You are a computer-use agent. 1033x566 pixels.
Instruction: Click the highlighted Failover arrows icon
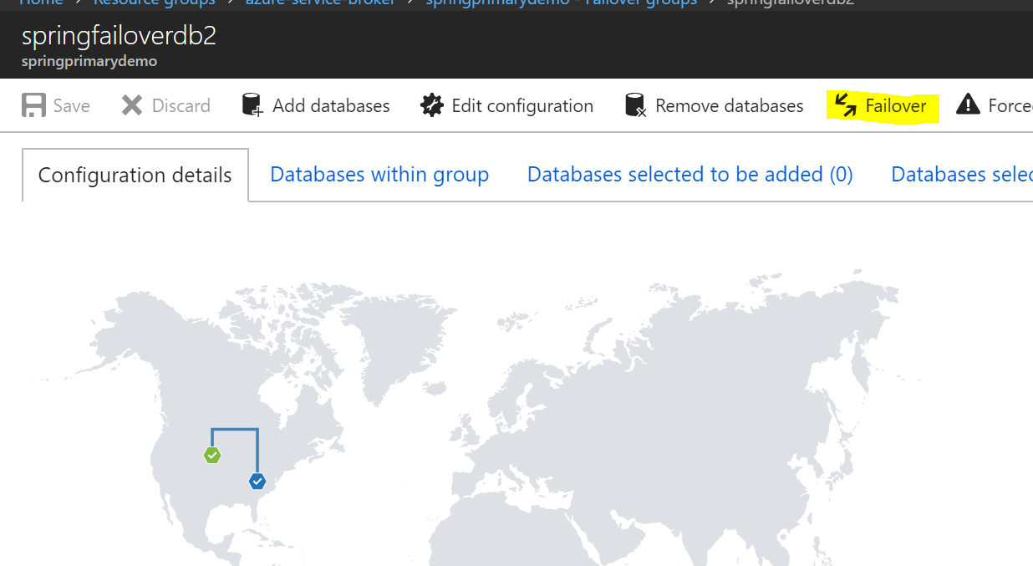point(846,105)
